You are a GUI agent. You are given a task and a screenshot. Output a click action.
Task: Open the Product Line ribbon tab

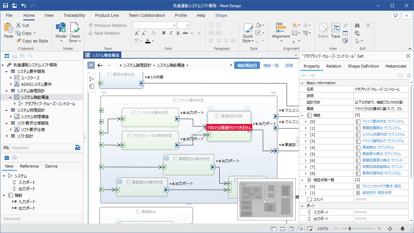(107, 15)
